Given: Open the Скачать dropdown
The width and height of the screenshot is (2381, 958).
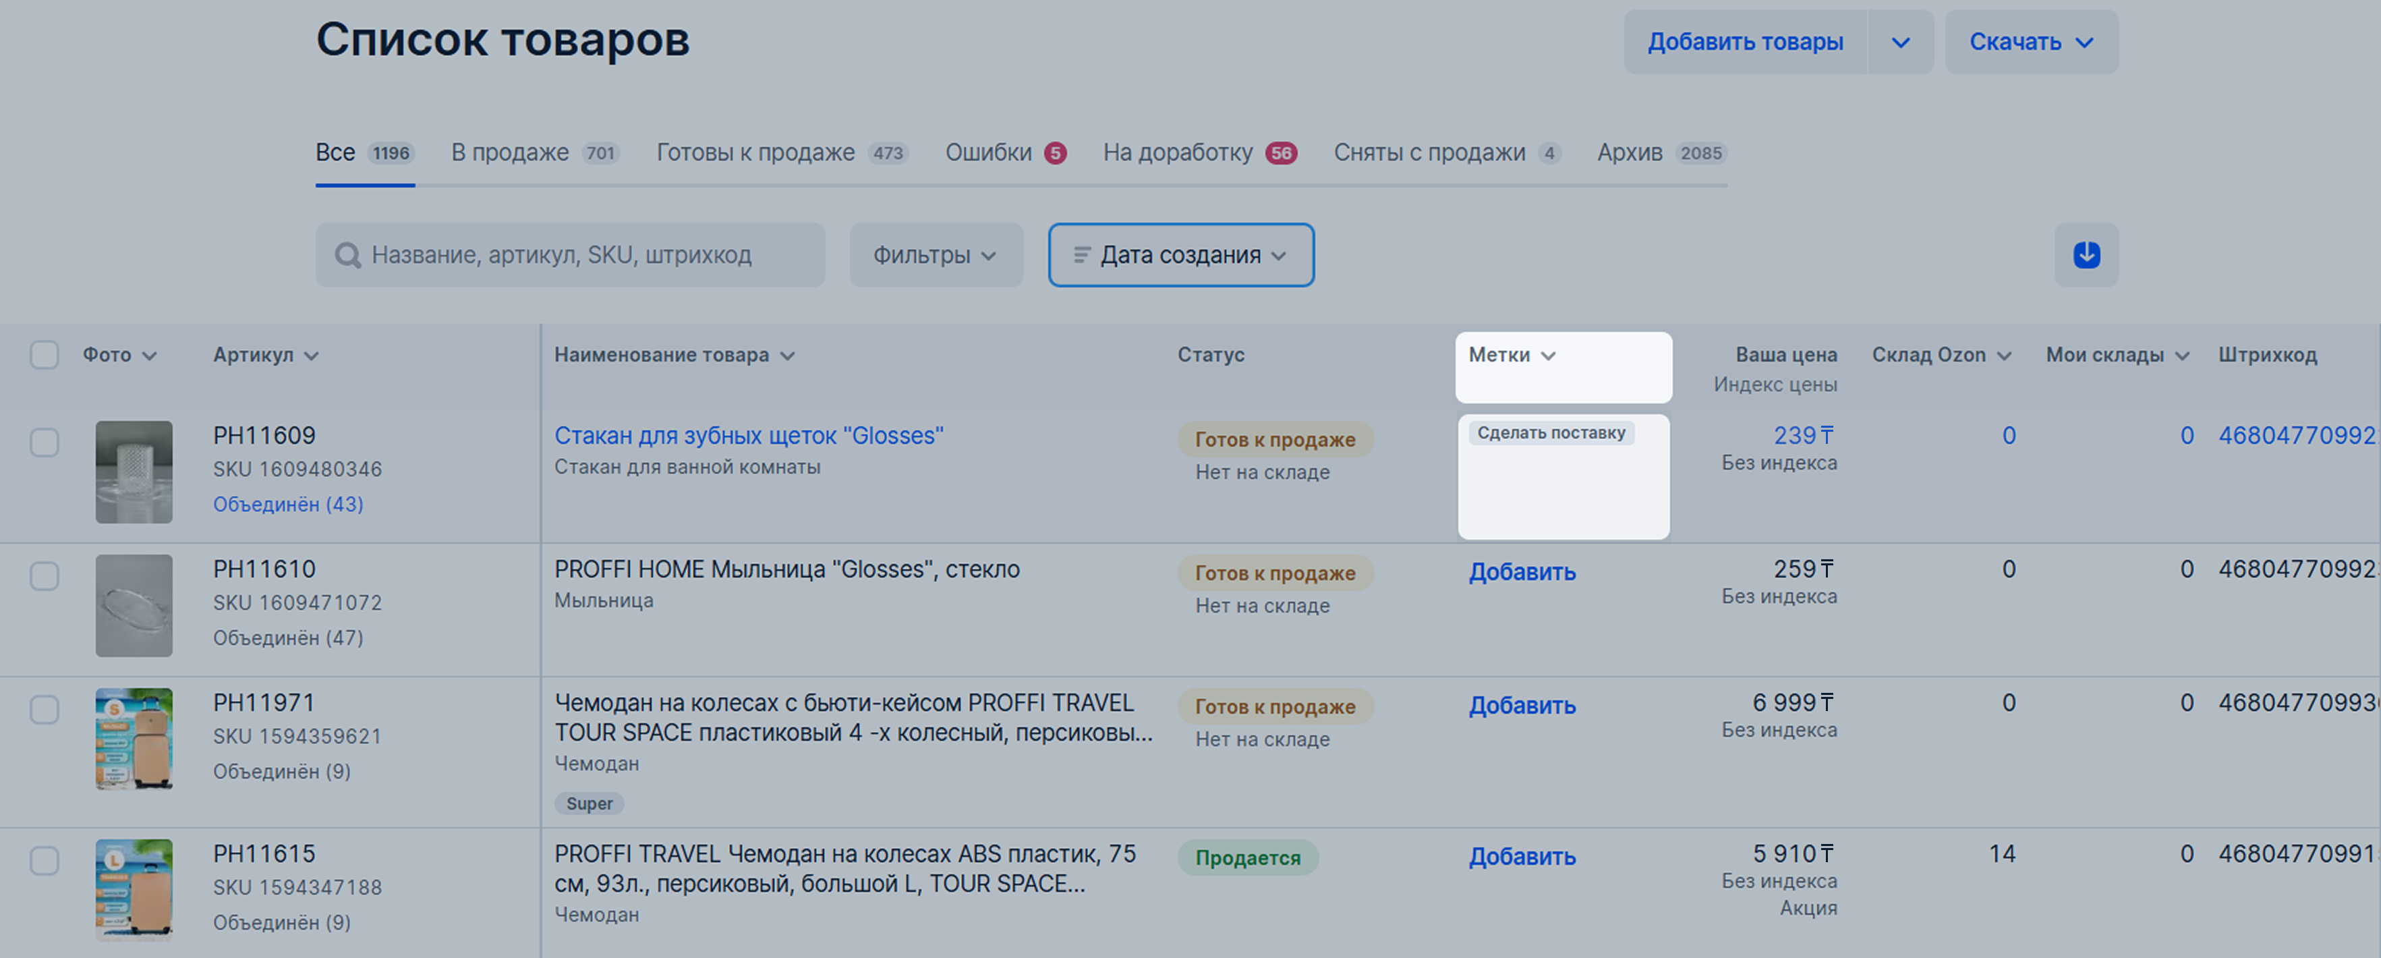Looking at the screenshot, I should pos(2032,42).
